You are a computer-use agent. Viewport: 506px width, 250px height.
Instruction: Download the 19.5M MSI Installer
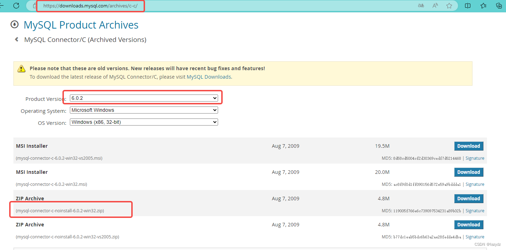point(469,146)
